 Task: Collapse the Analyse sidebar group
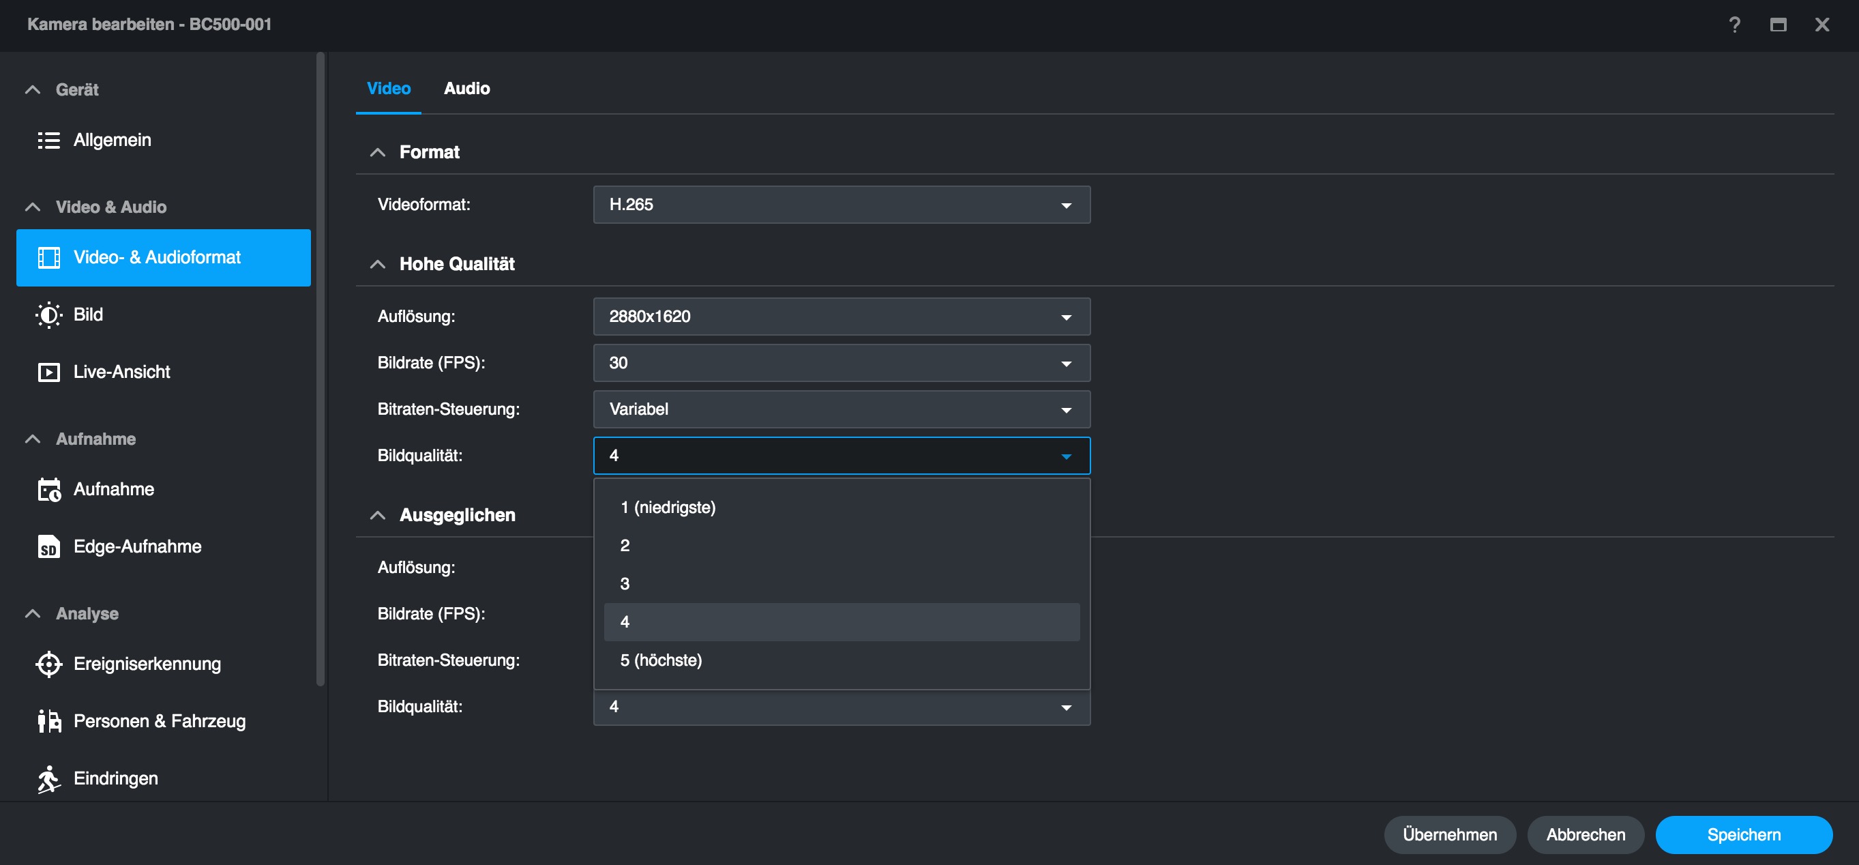(33, 614)
